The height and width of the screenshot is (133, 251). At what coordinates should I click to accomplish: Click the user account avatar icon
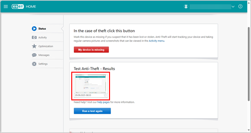(x=186, y=6)
